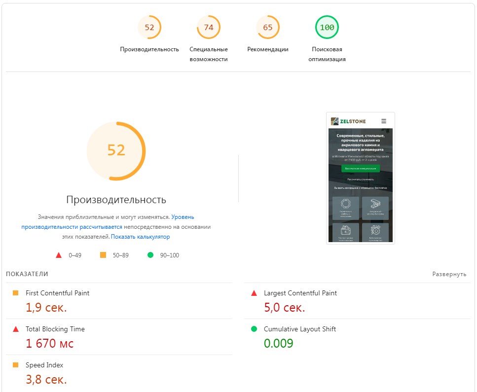Expand the metrics with Развернуть
This screenshot has width=477, height=392.
[449, 274]
